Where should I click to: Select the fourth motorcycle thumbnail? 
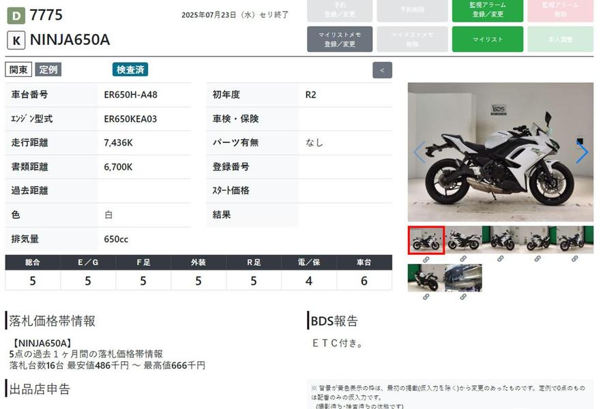click(x=537, y=240)
